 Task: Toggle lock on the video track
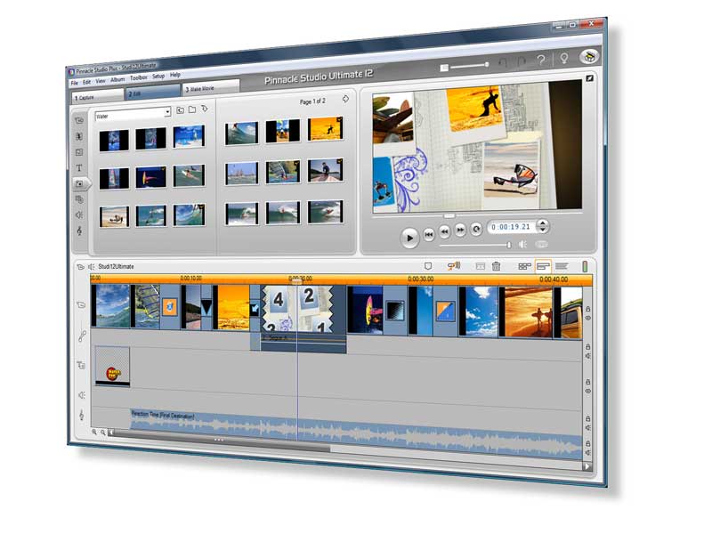pyautogui.click(x=588, y=308)
